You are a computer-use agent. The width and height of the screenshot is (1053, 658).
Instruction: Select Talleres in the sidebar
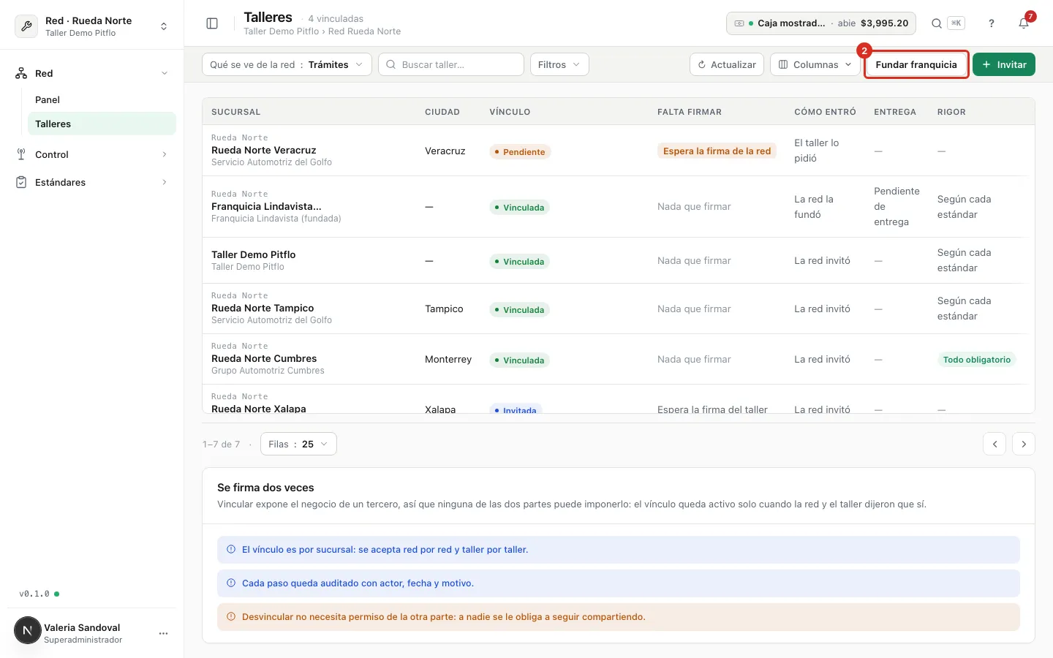(102, 124)
